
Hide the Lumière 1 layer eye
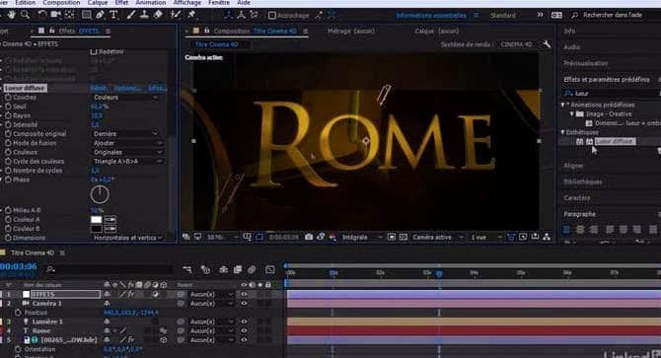pos(244,322)
